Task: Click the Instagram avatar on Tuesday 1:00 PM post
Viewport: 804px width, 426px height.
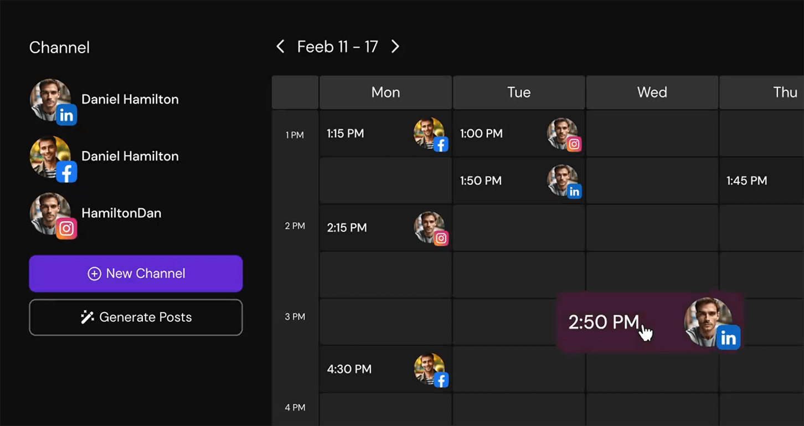Action: (x=564, y=134)
